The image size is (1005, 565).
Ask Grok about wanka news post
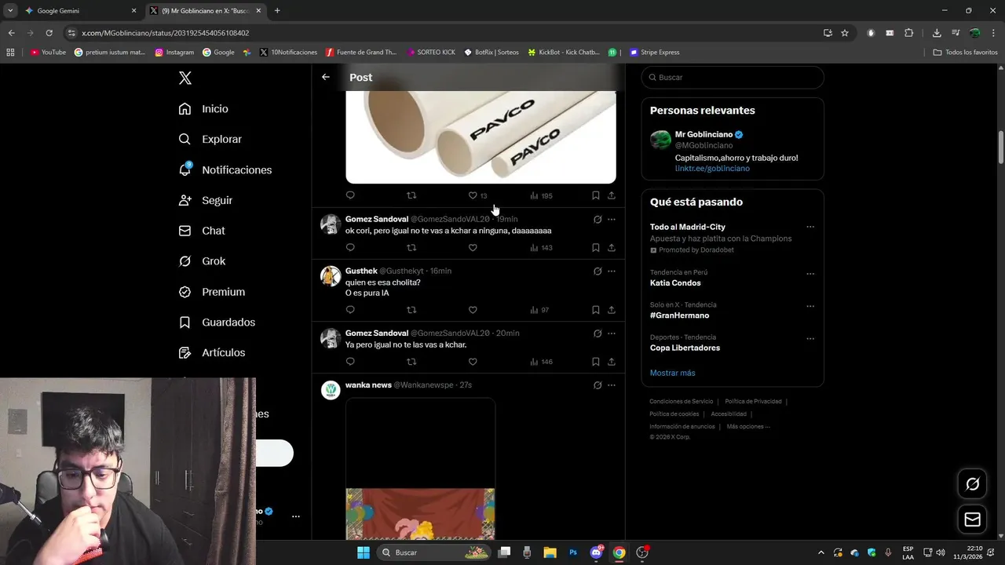pyautogui.click(x=598, y=385)
